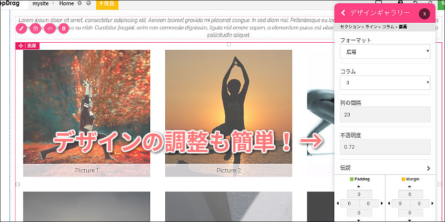
Task: Click the Margin left value field
Action: [400, 203]
